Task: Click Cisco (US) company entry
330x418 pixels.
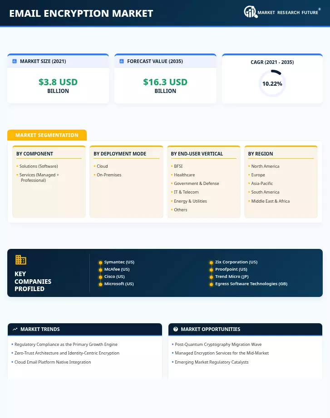Action: tap(114, 277)
